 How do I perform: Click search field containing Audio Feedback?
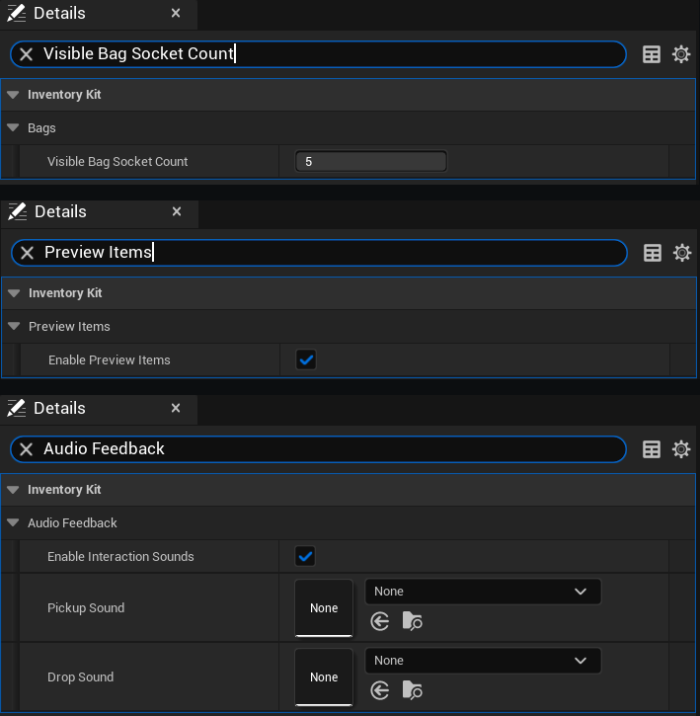pyautogui.click(x=318, y=449)
